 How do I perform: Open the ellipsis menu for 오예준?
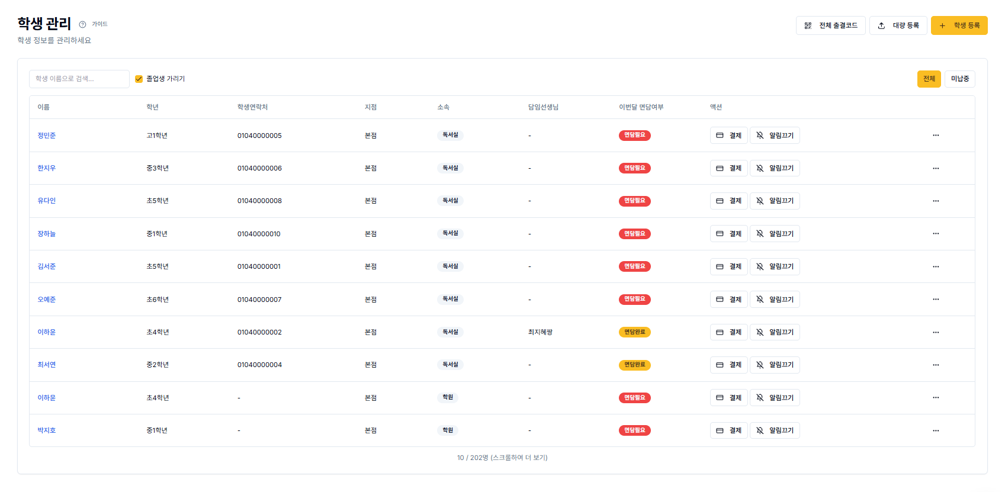(936, 300)
